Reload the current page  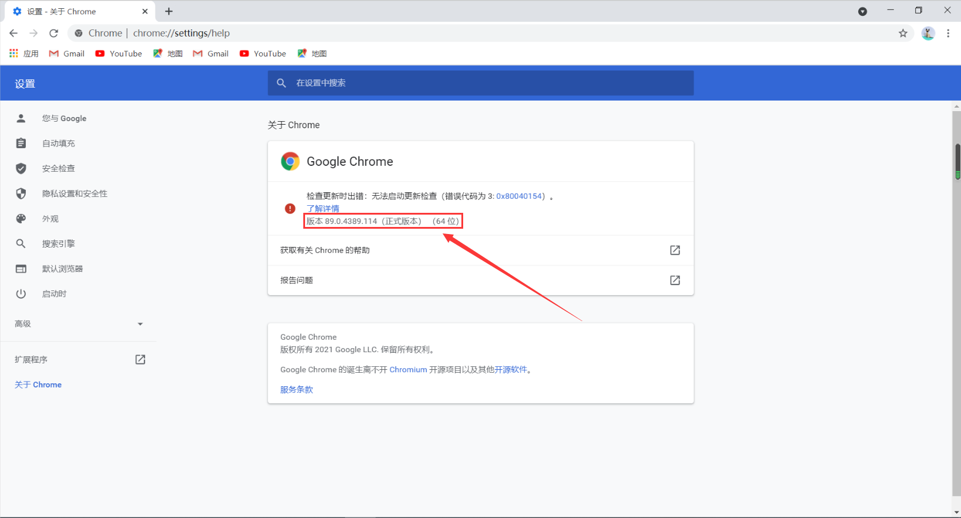[x=53, y=34]
